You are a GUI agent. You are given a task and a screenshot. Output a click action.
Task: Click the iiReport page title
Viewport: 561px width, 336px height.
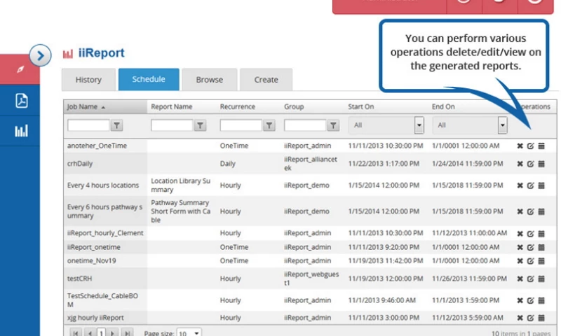[101, 52]
